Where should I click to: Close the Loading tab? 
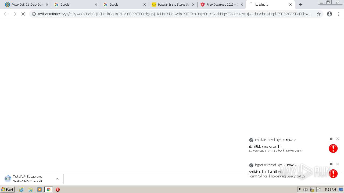click(291, 5)
